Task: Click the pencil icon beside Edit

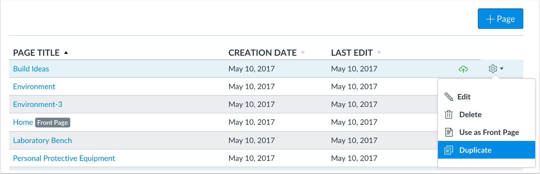Action: [x=448, y=97]
